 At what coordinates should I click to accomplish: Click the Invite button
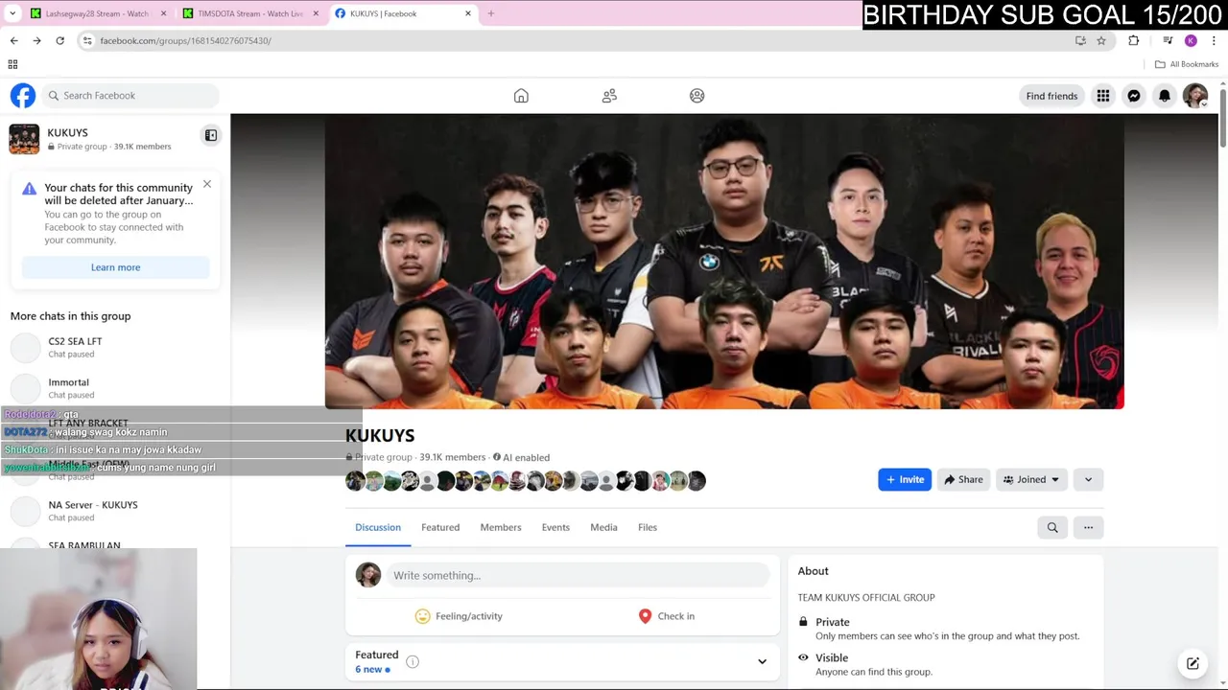pos(905,479)
